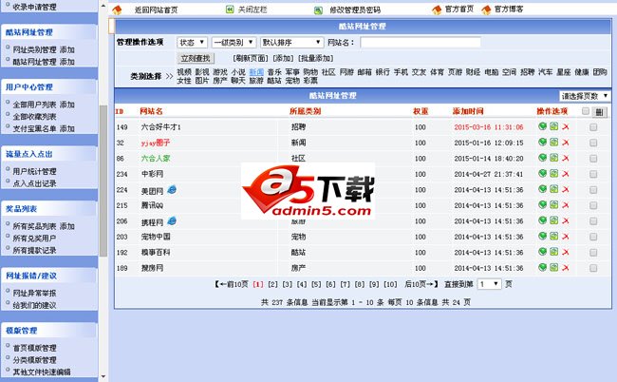Click the edit icon for 糗事百科 row
617x382 pixels.
(x=554, y=252)
